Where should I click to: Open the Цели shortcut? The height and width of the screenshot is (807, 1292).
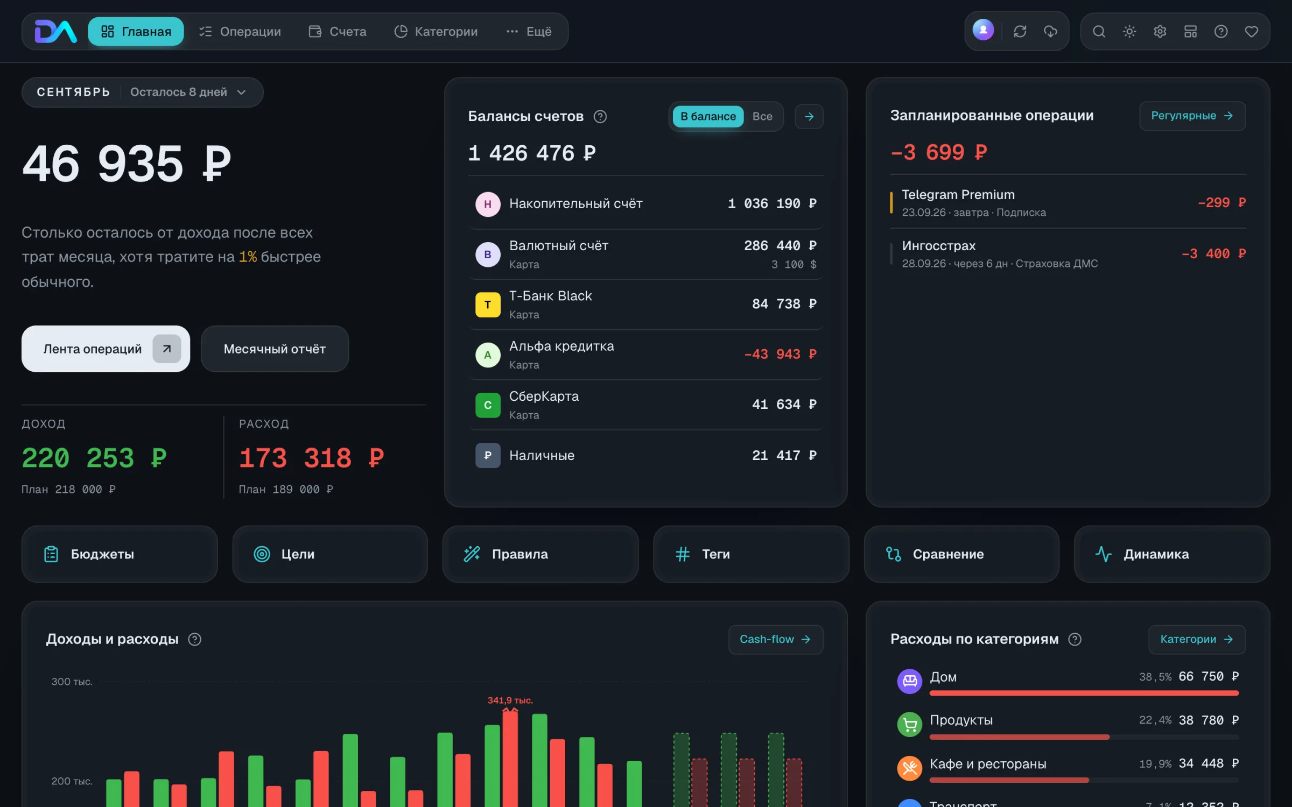pyautogui.click(x=330, y=554)
